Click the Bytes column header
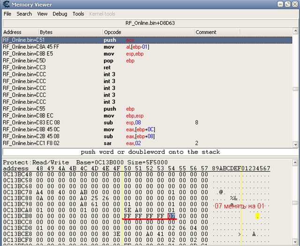Image resolution: width=300 pixels, height=246 pixels. click(70, 32)
